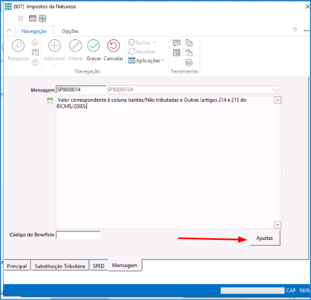Click the message box scroll down arrow
Screen dimensions: 311x300
(x=277, y=225)
